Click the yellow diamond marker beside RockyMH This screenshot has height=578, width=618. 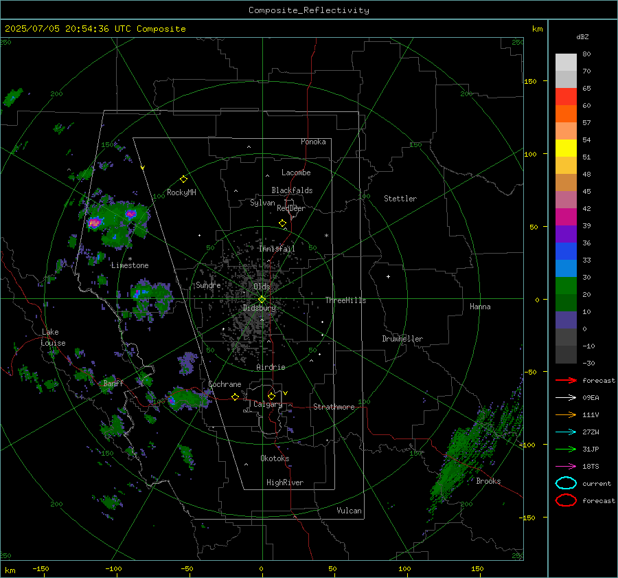[x=183, y=179]
